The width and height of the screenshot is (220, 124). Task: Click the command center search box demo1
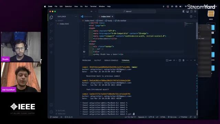127,11
